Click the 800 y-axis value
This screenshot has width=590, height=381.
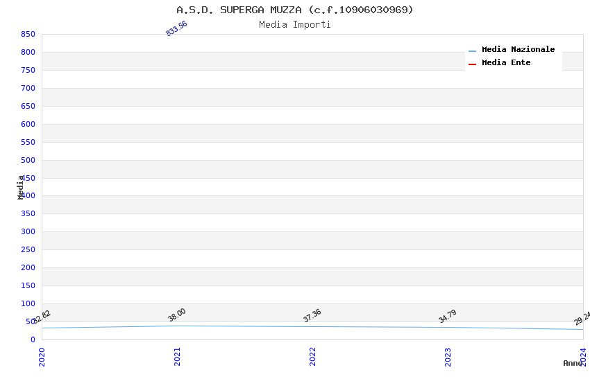pyautogui.click(x=28, y=52)
